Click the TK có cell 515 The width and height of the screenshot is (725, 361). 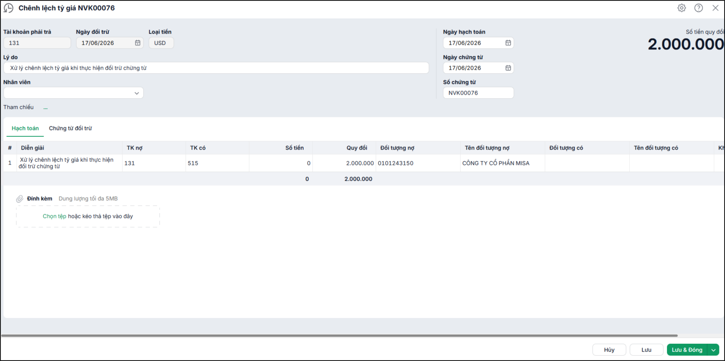[x=217, y=163]
